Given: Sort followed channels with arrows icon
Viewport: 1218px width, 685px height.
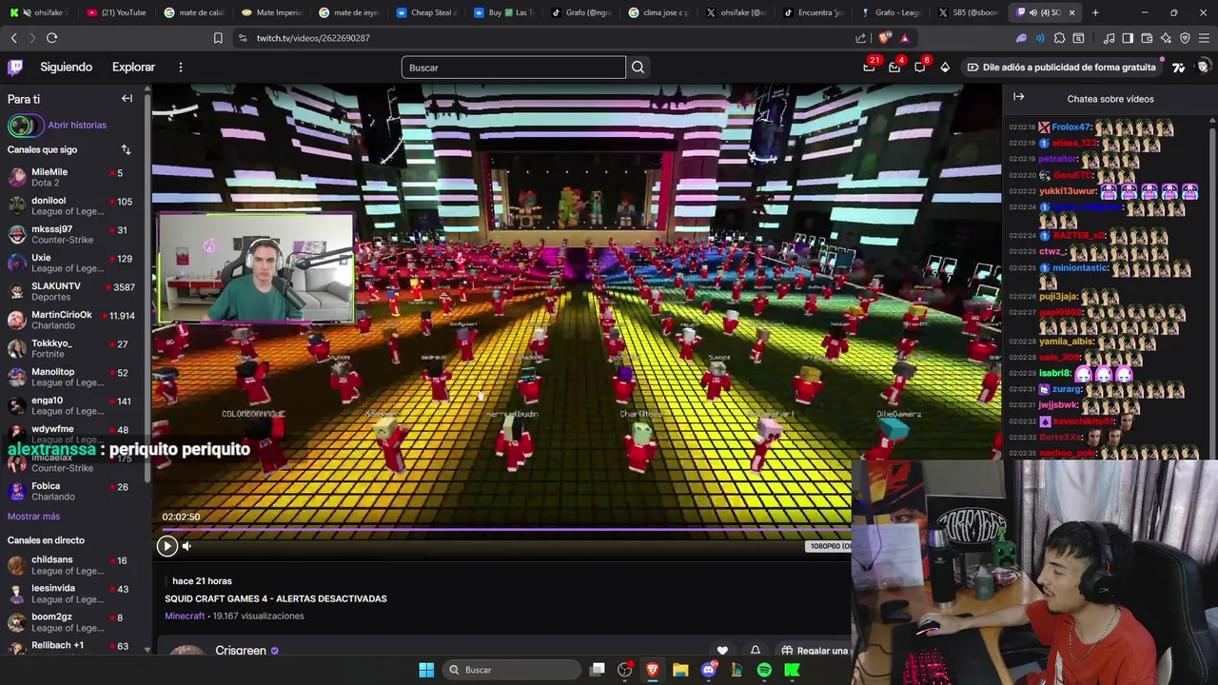Looking at the screenshot, I should click(x=126, y=149).
